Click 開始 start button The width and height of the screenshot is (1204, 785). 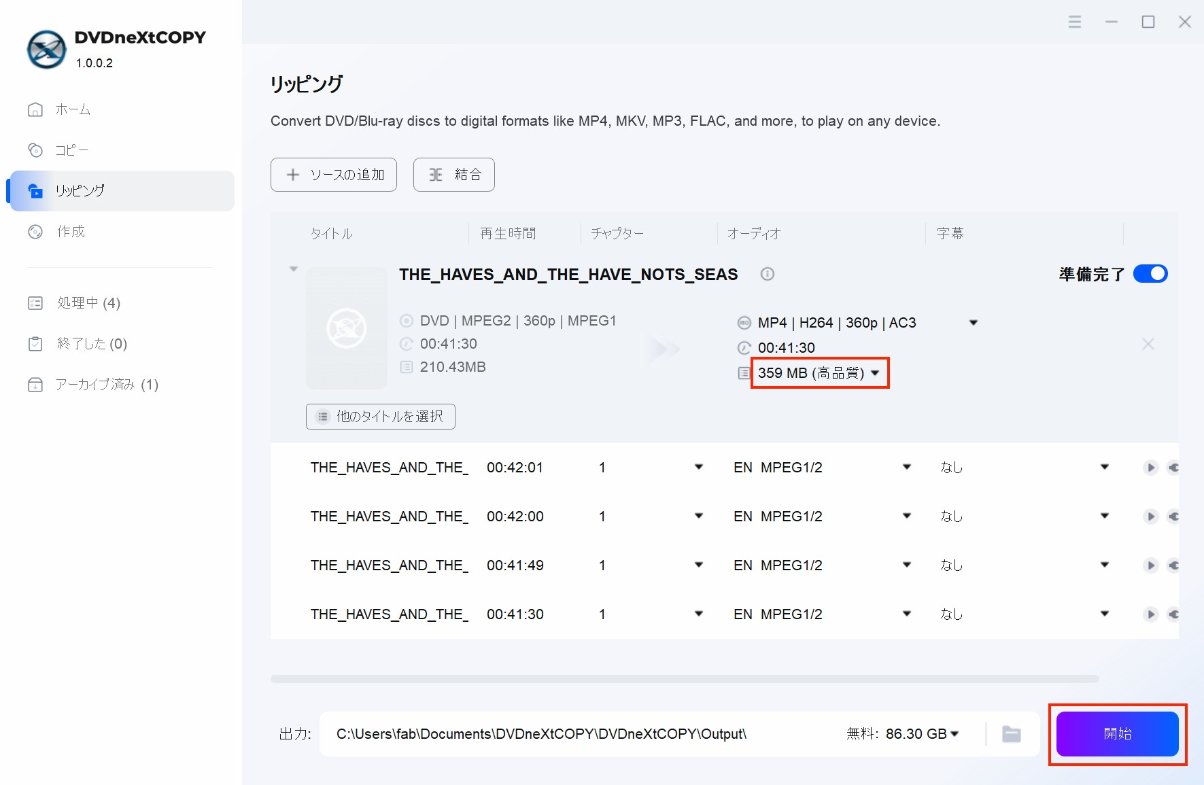1117,734
